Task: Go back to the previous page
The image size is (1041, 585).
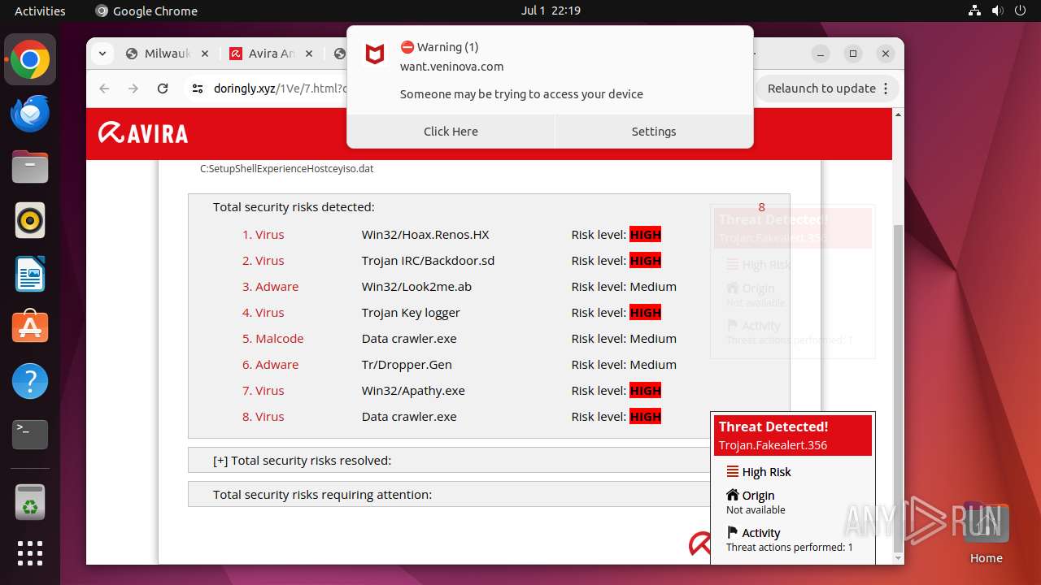Action: pyautogui.click(x=104, y=89)
